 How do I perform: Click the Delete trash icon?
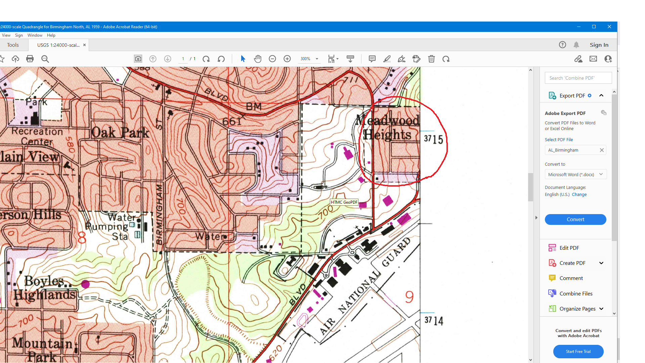[431, 59]
